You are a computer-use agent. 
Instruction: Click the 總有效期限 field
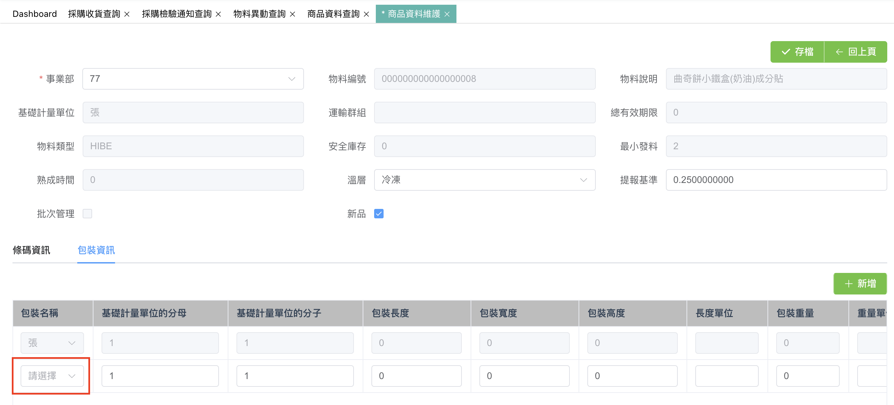coord(776,112)
